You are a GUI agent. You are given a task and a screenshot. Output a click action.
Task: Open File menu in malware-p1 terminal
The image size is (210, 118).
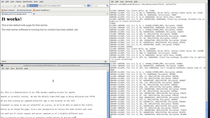pyautogui.click(x=3, y=69)
